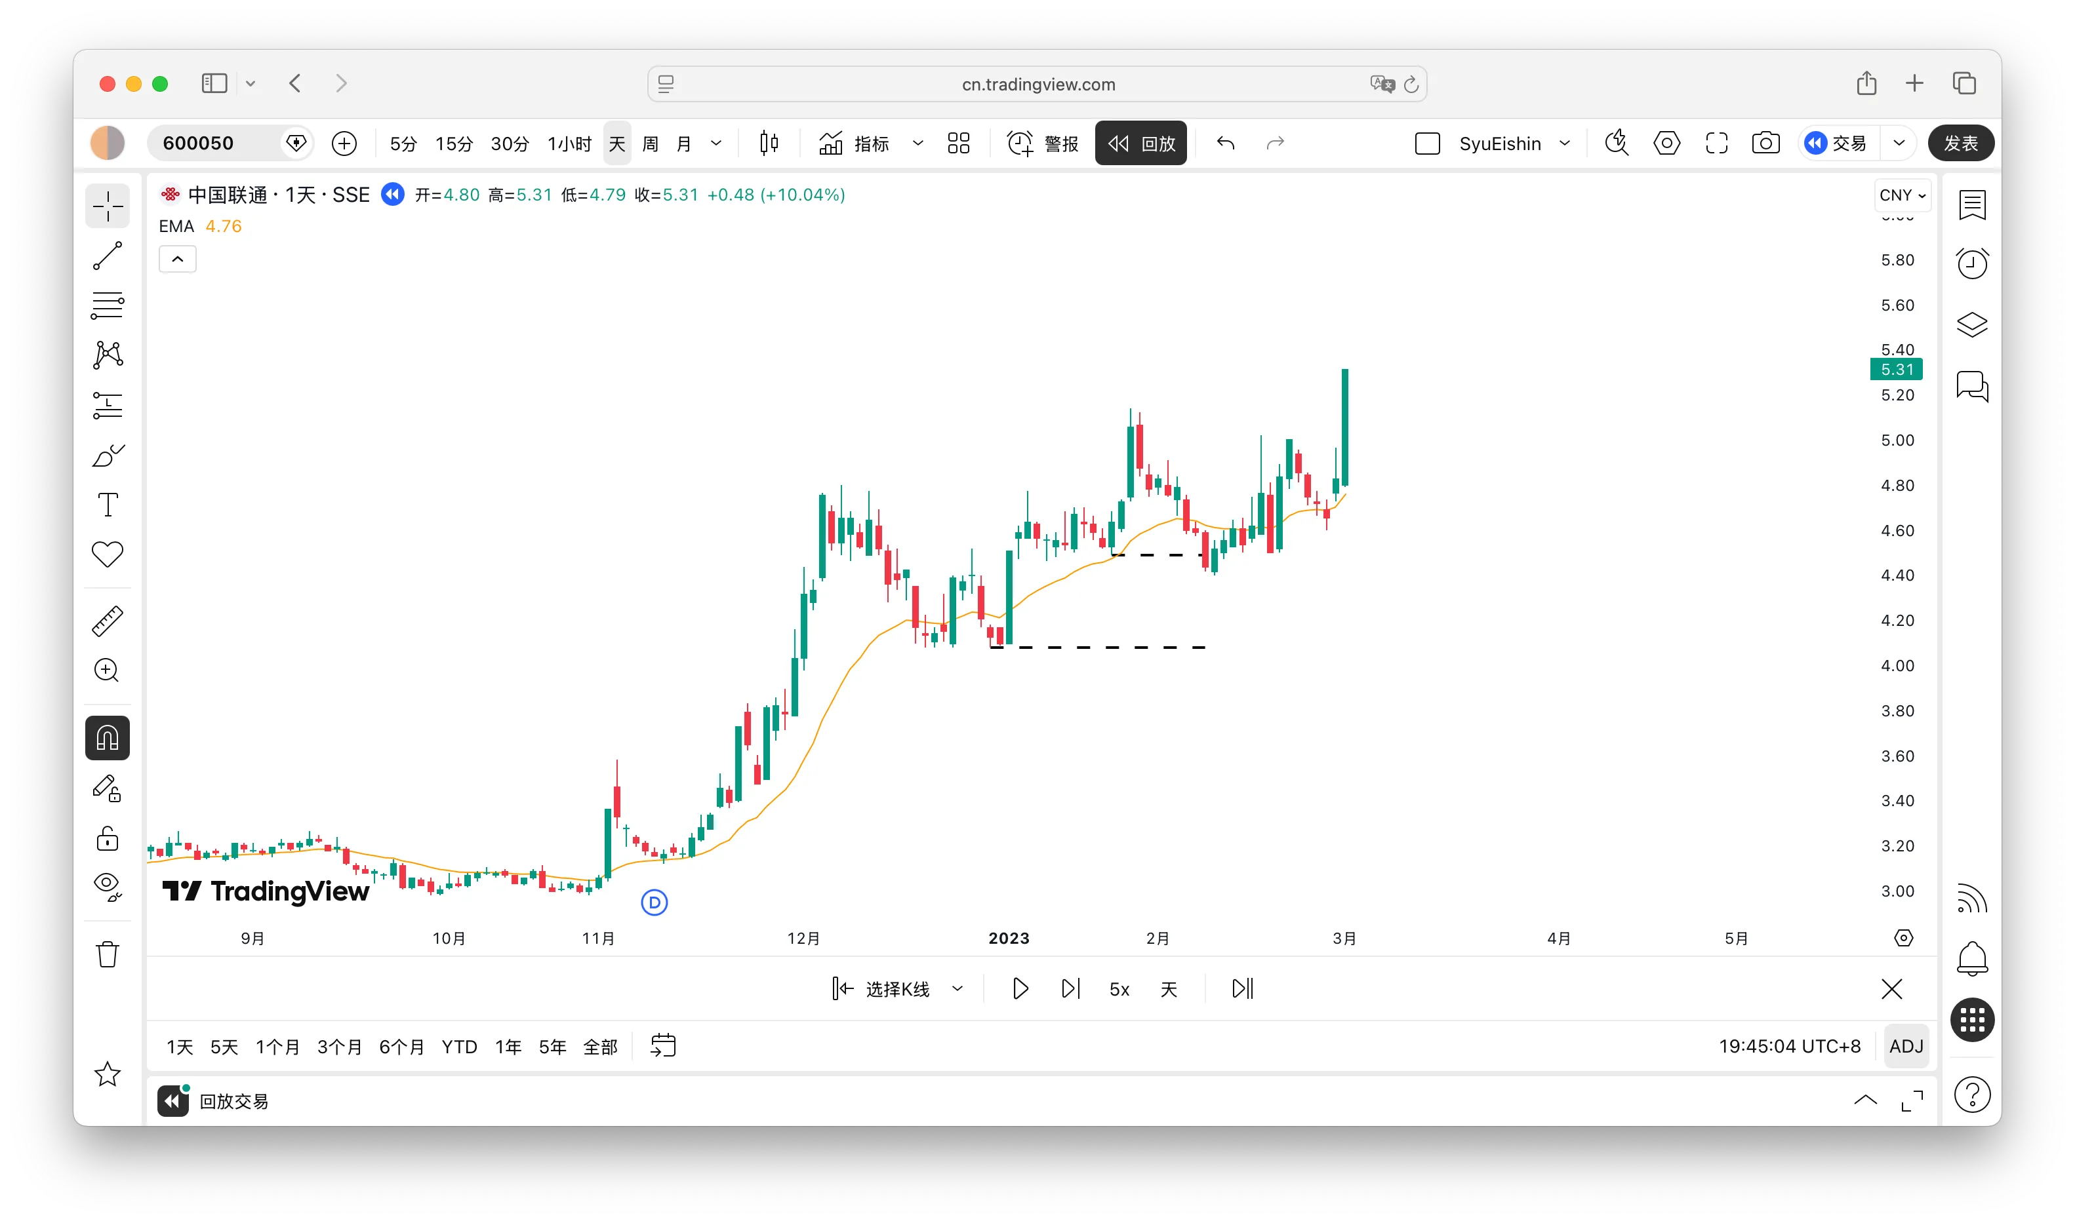This screenshot has width=2075, height=1223.
Task: Switch to the 周 weekly interval
Action: [x=650, y=144]
